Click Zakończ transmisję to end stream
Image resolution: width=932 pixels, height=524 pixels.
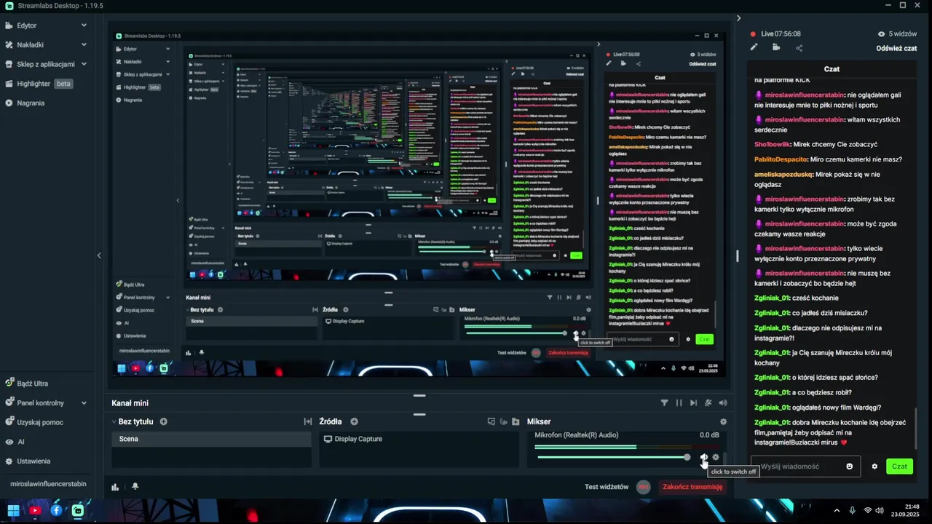pos(692,487)
